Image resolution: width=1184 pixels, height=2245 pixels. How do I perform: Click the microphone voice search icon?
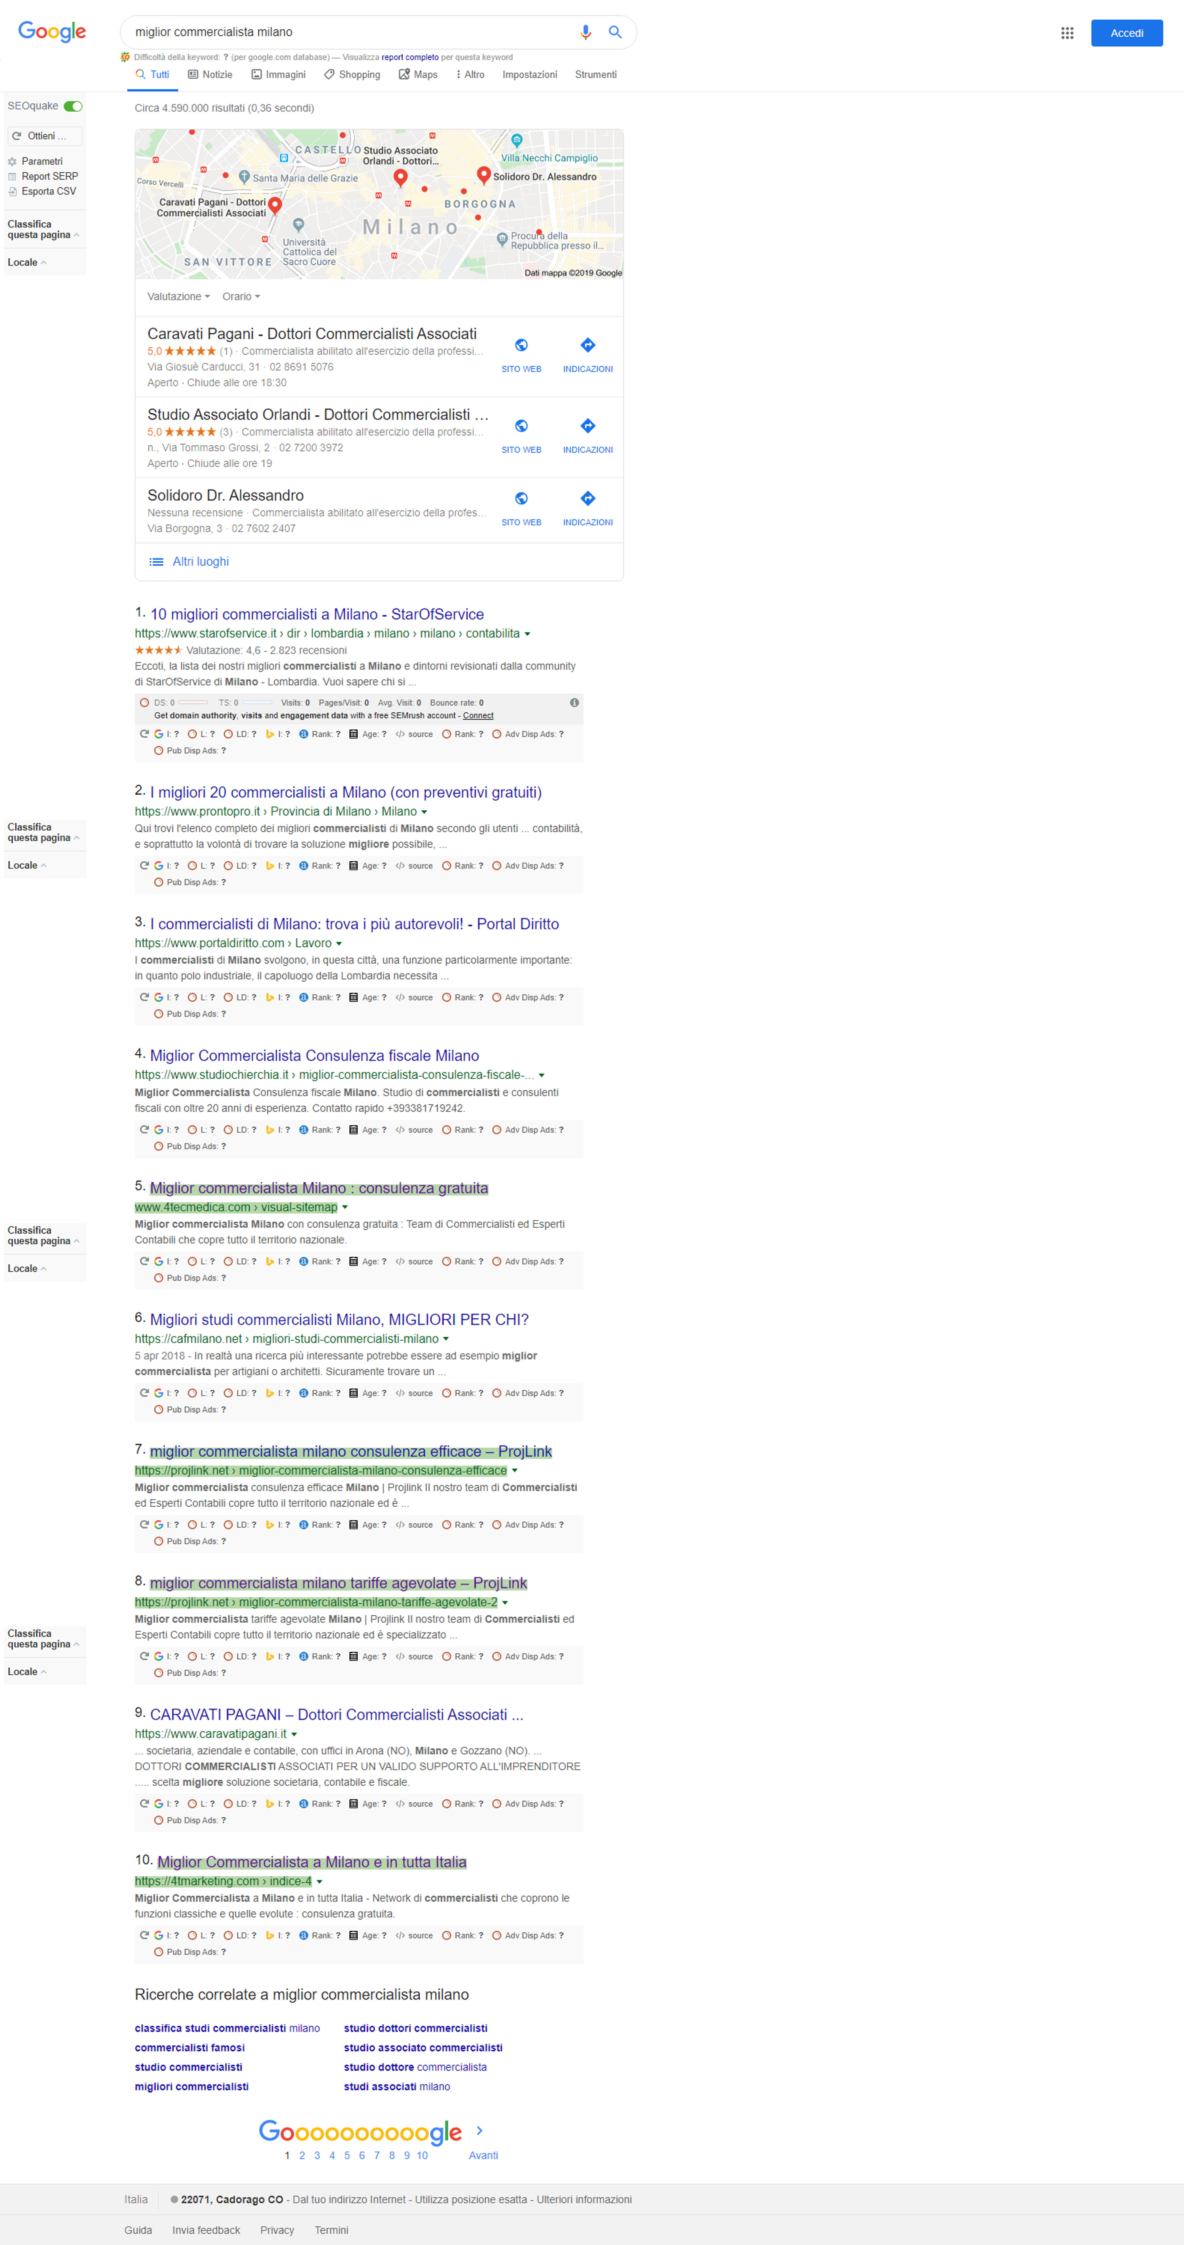[x=586, y=32]
